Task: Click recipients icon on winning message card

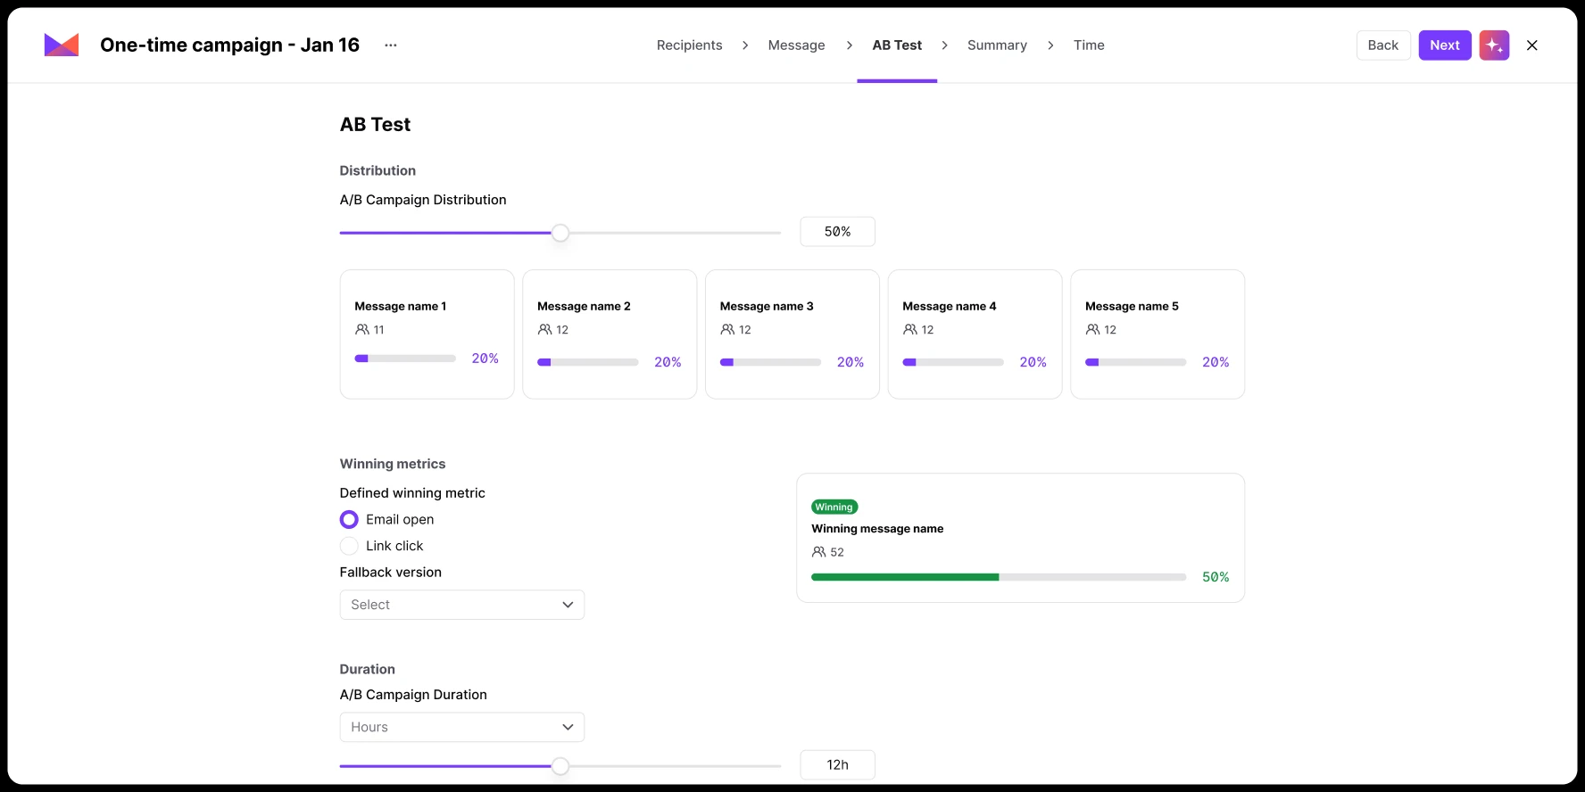Action: coord(818,552)
